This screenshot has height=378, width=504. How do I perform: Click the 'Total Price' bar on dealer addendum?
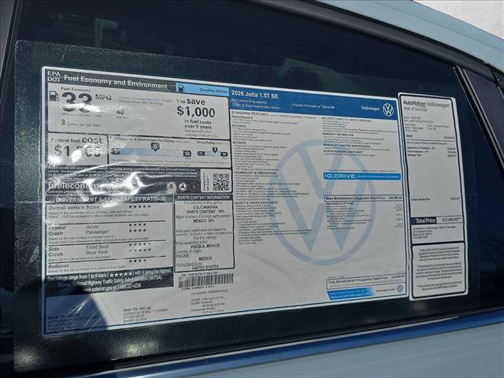438,220
